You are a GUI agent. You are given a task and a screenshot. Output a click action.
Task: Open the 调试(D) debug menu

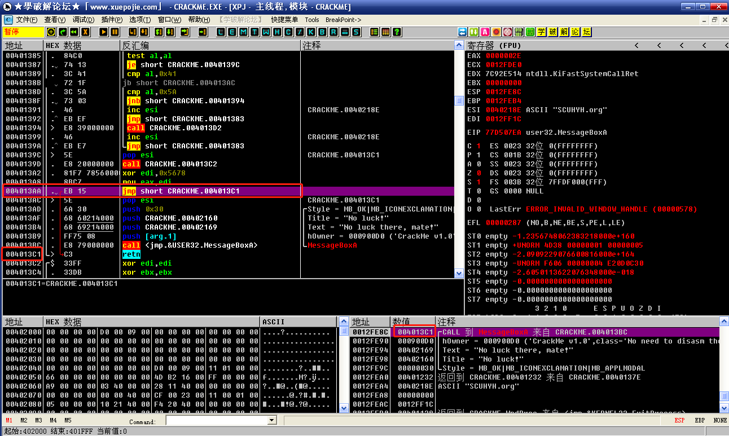click(83, 20)
